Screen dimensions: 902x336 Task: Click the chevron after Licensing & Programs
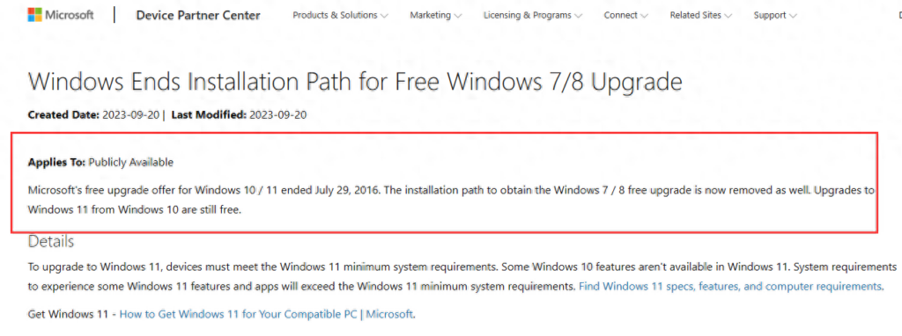pyautogui.click(x=578, y=16)
